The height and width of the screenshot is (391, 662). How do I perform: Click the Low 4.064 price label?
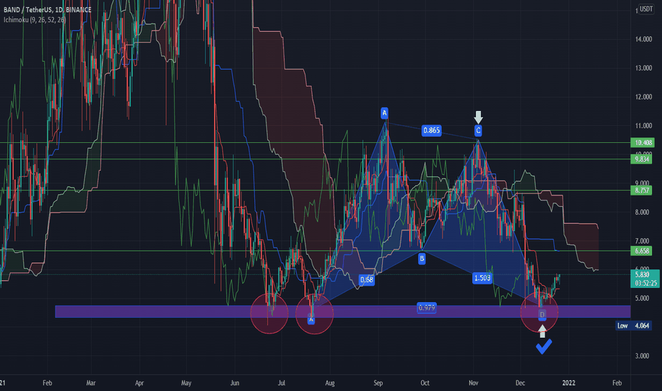634,326
